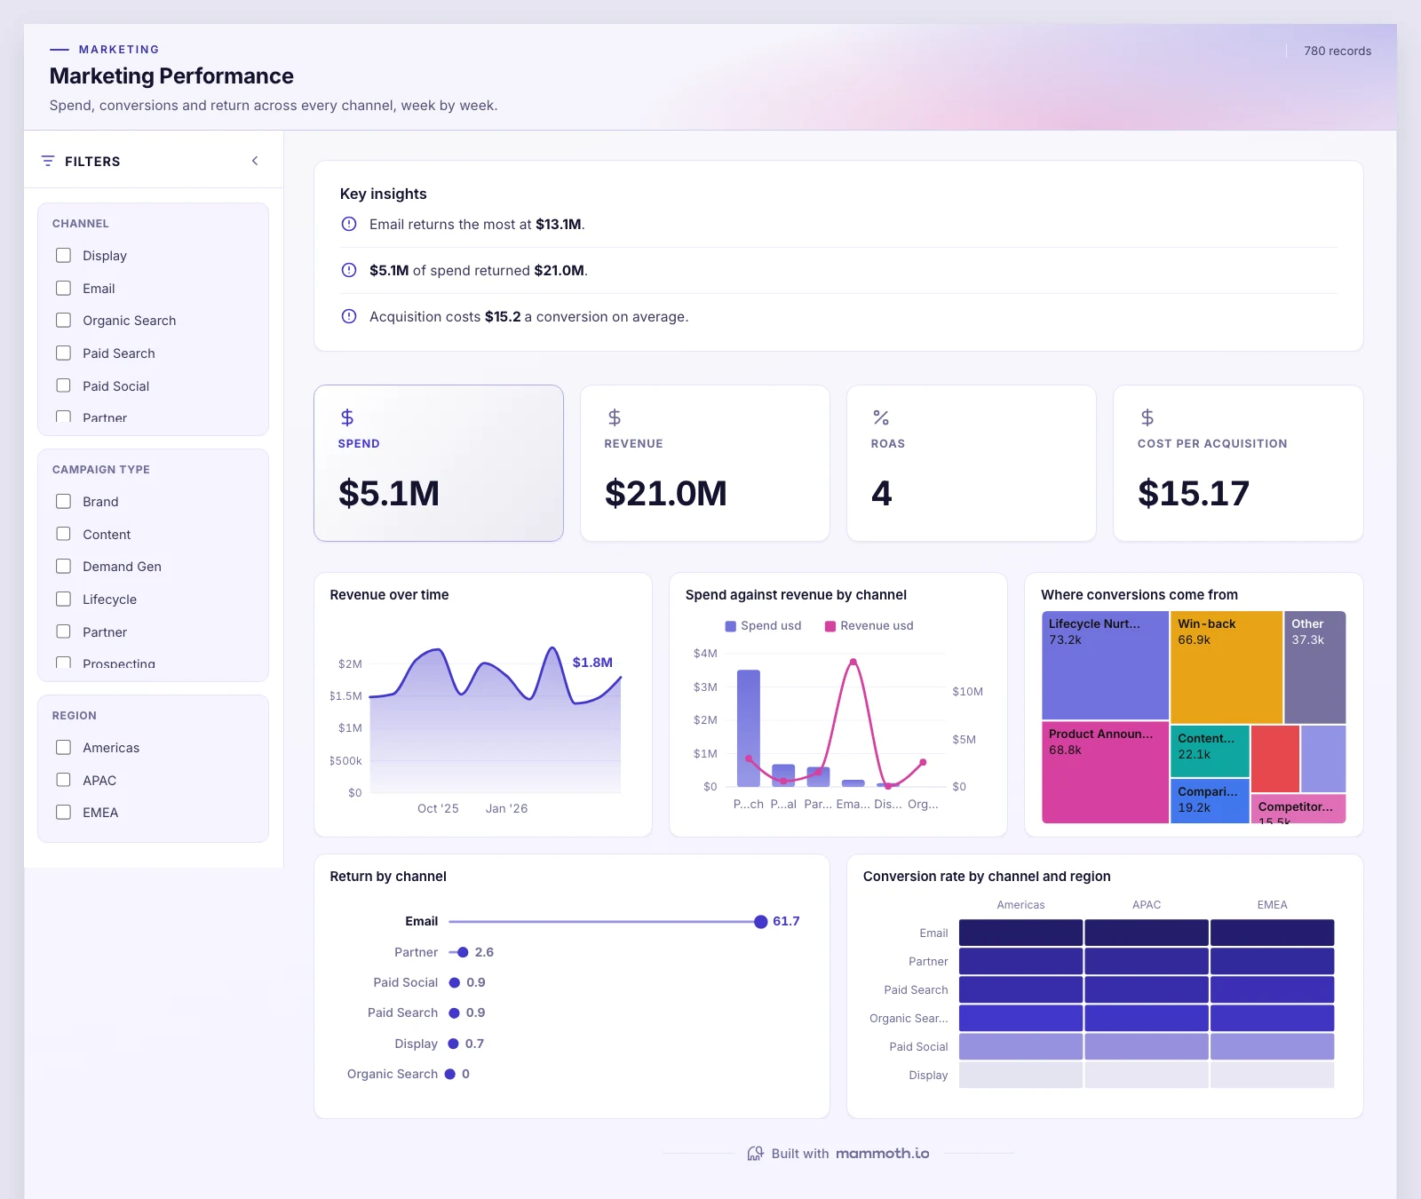Click the mammoth logo icon in the footer

[x=755, y=1153]
